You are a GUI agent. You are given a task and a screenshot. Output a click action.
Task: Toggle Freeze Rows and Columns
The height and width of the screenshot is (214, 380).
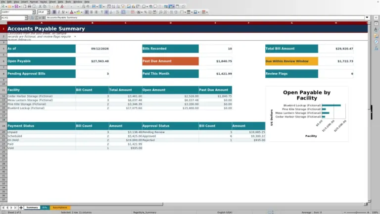[171, 6]
